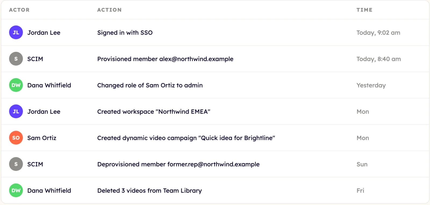Click "Deprovisioned member former.rep@northwind.example" action
This screenshot has width=430, height=205.
coord(178,164)
